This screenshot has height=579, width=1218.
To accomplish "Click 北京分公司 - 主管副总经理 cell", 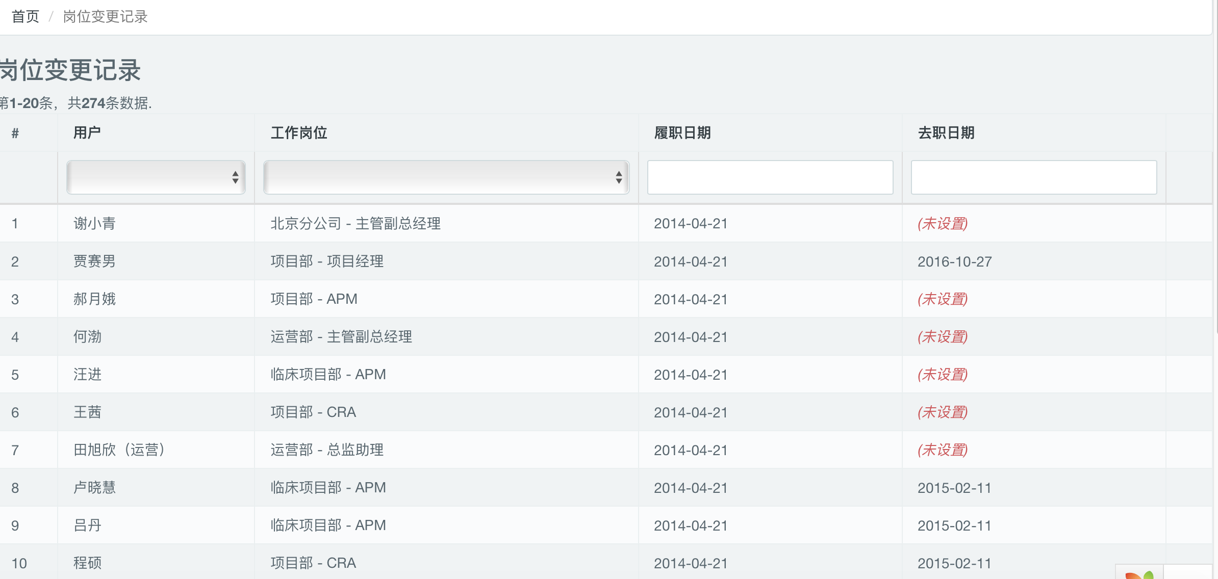I will [356, 223].
